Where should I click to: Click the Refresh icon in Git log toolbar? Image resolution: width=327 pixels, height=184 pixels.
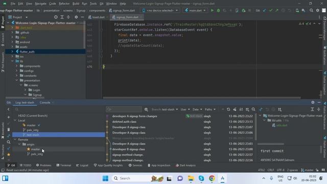coord(228,109)
